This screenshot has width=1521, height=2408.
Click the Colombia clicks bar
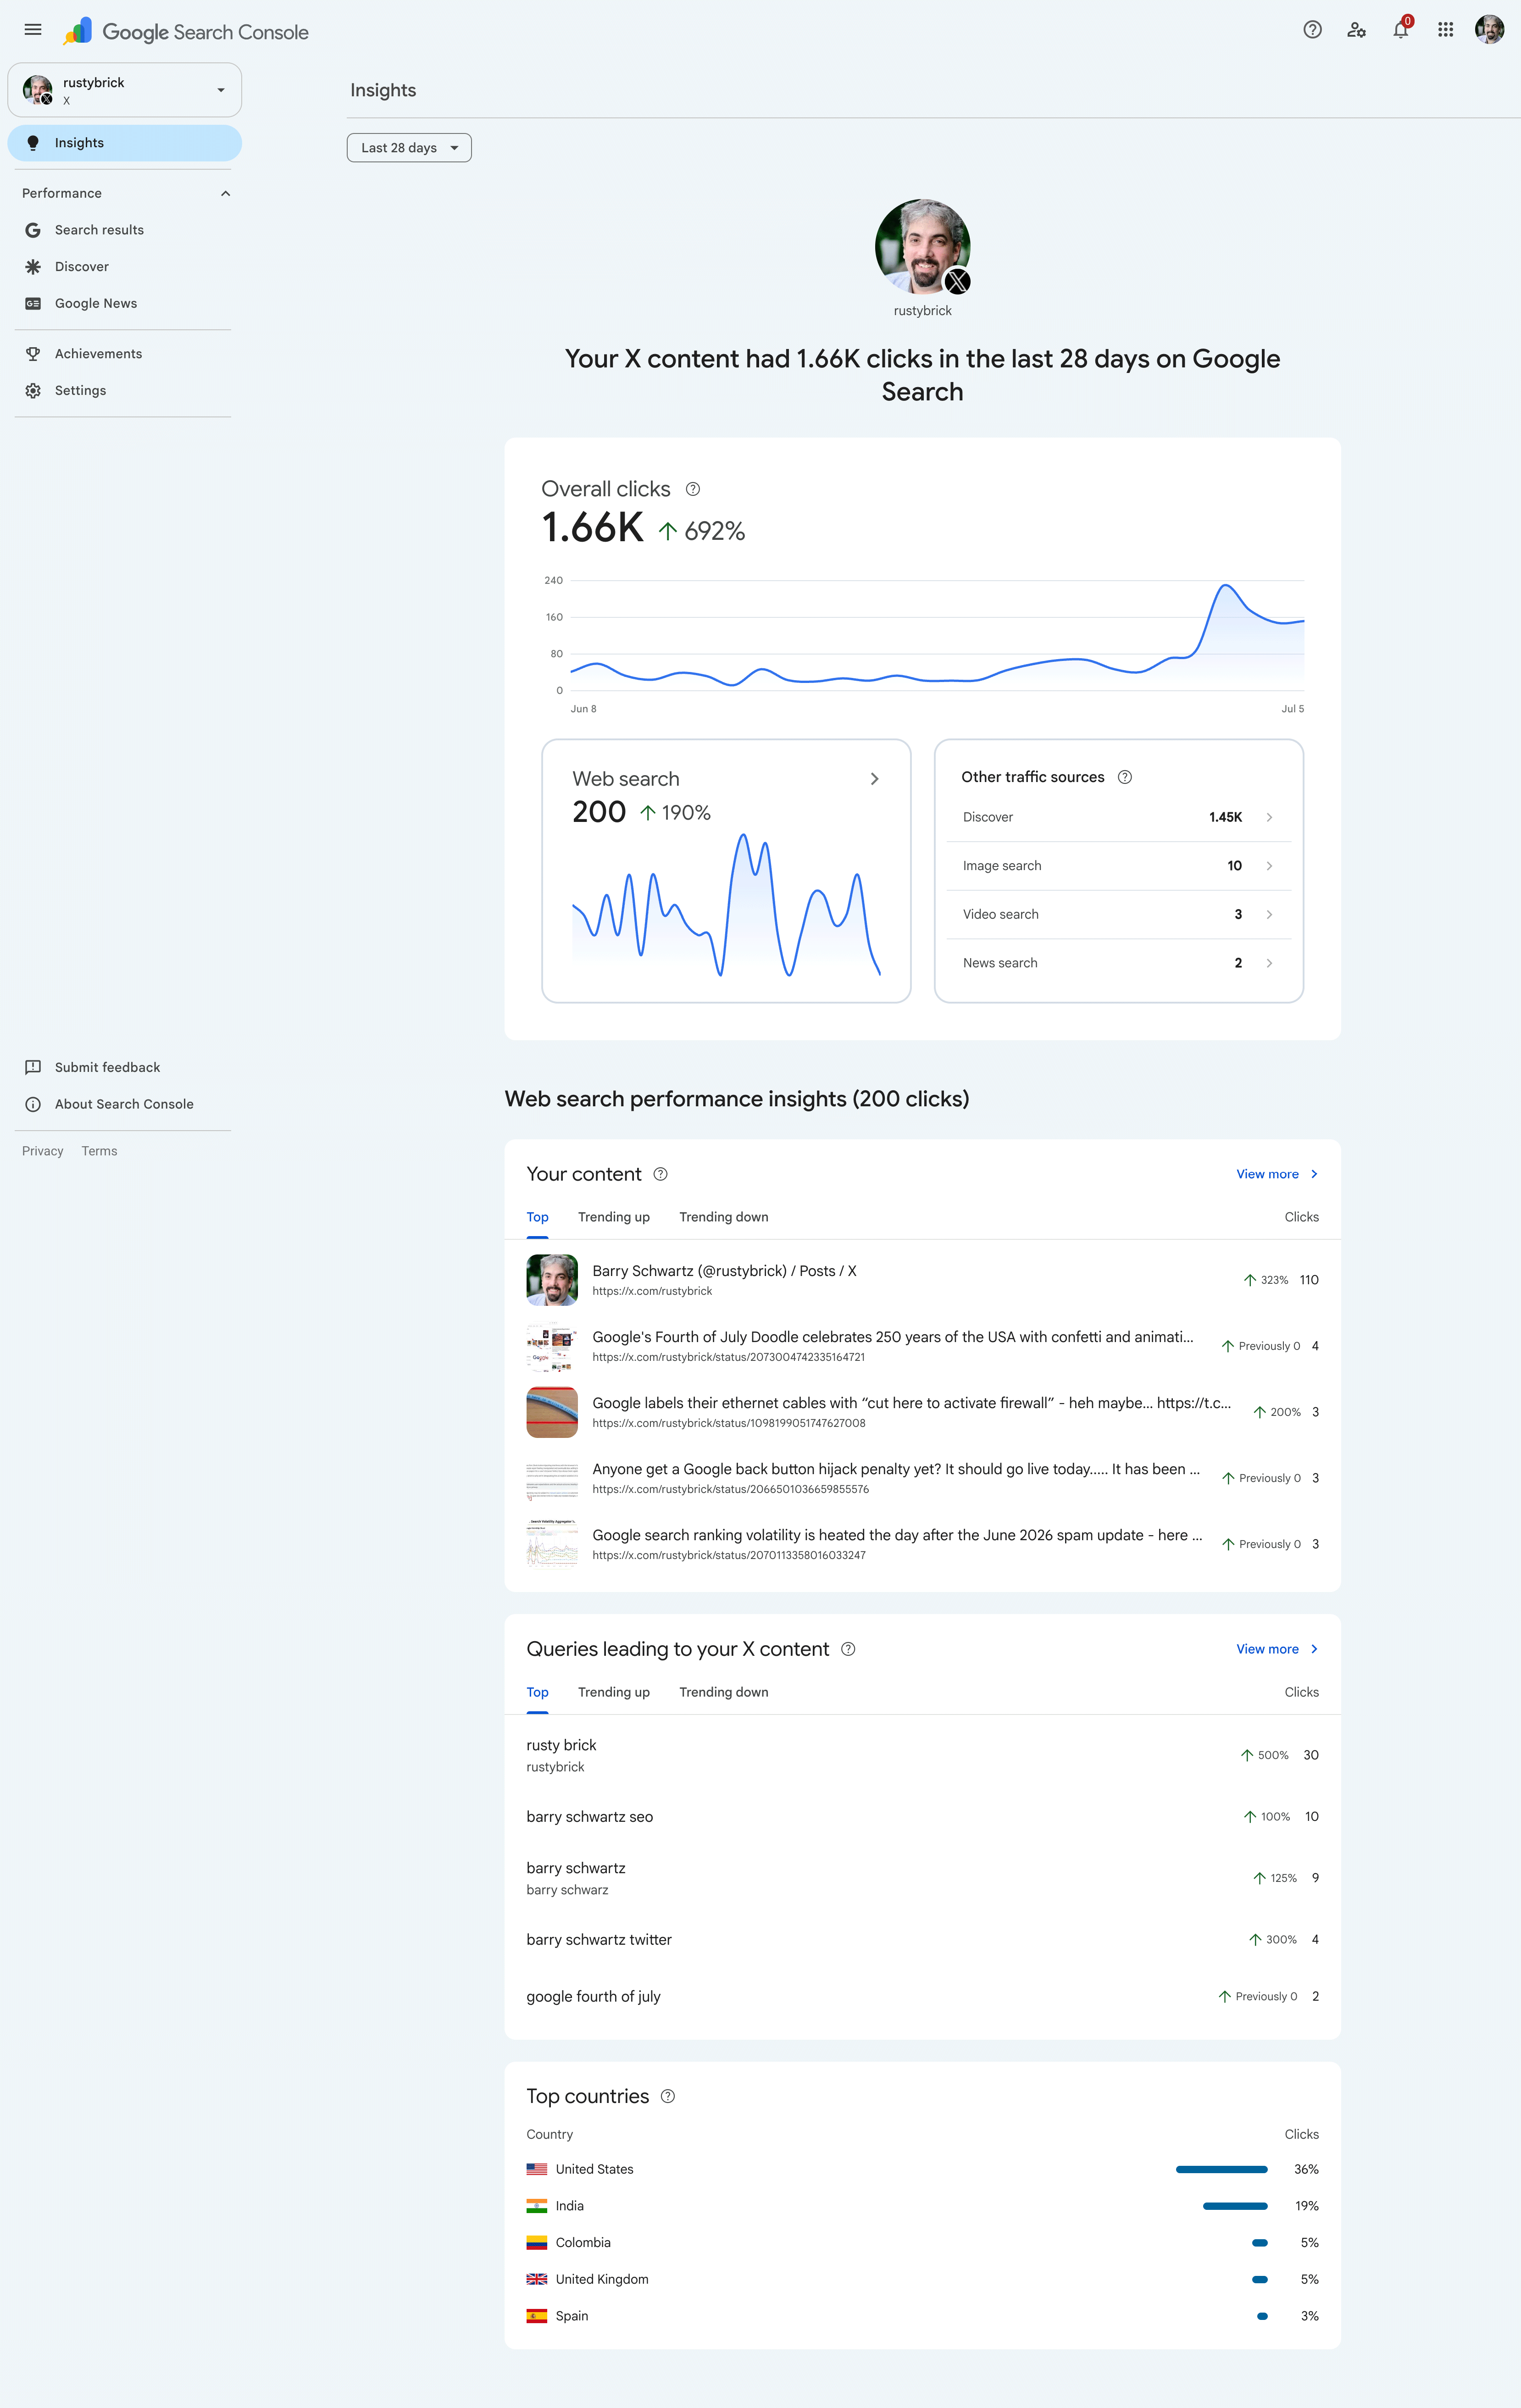pos(1260,2243)
